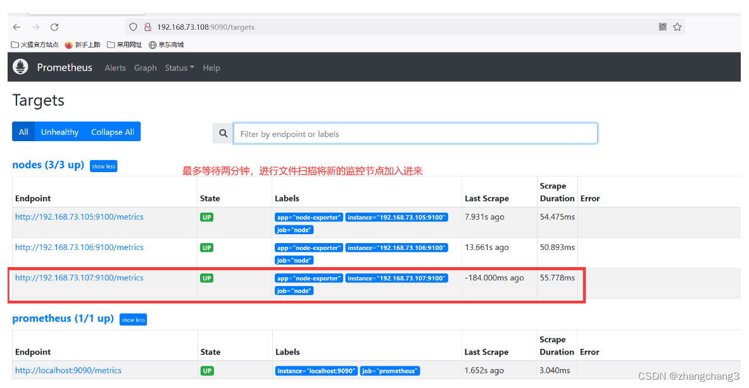This screenshot has height=388, width=749.
Task: Click the 13.661s ago last scrape value
Action: point(487,247)
